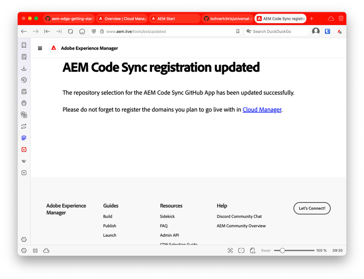Viewport: 364px width, 279px height.
Task: Open Discord Community Chat link
Action: click(239, 216)
